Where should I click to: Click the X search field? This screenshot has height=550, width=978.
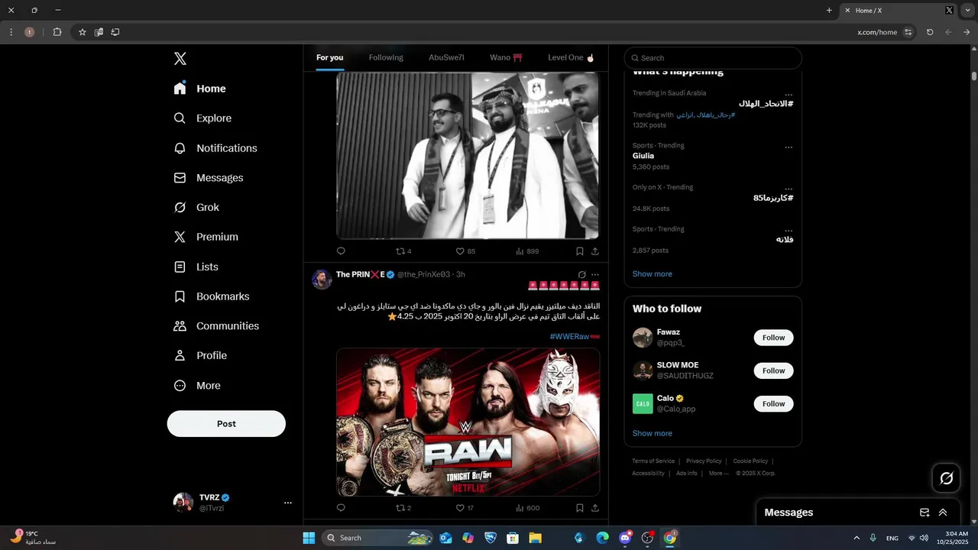tap(713, 58)
